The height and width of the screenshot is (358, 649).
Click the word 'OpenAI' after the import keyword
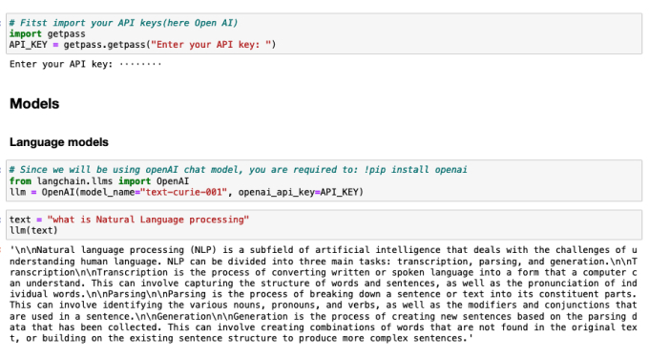coord(173,180)
